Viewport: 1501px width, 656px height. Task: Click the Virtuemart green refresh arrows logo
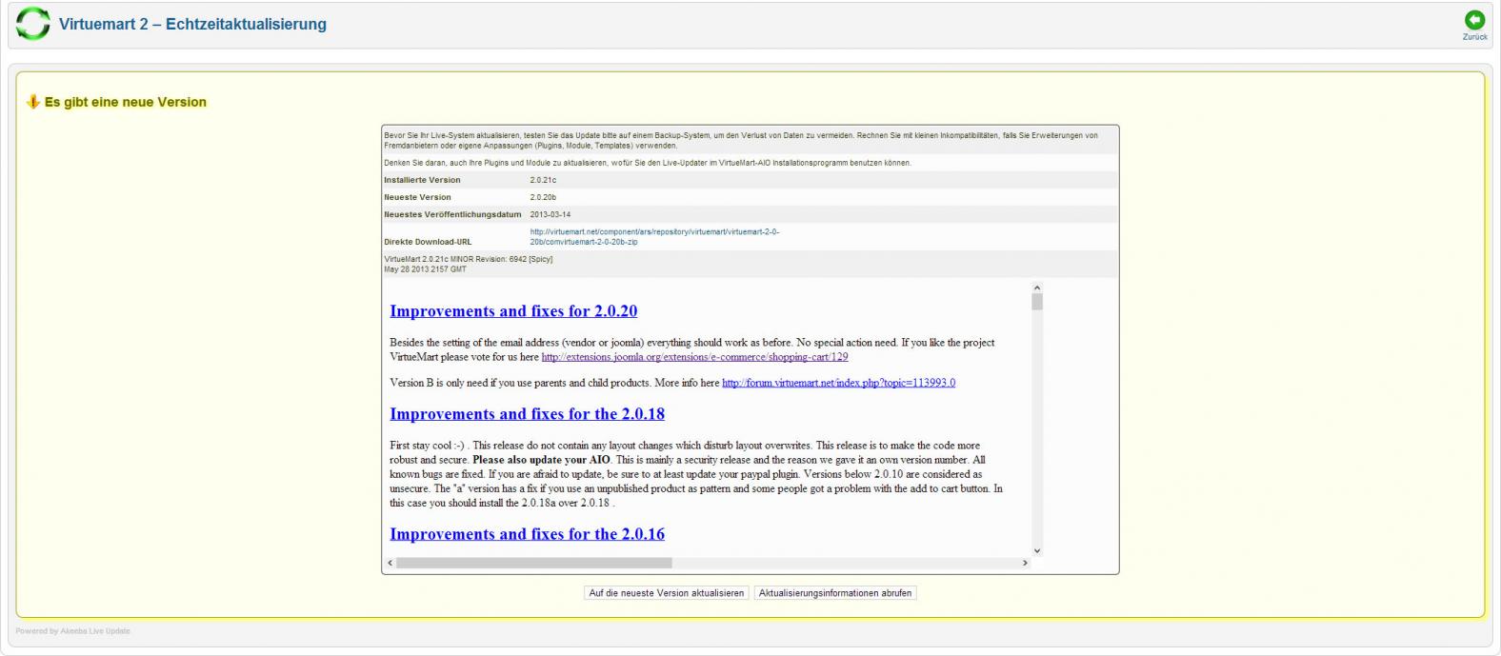coord(32,24)
